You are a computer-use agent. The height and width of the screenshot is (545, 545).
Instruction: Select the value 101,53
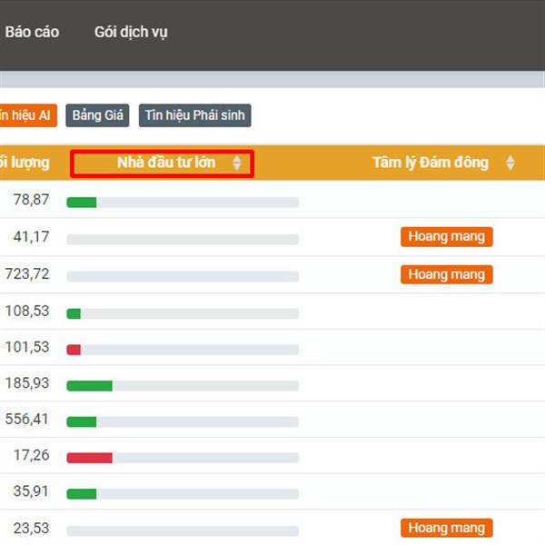point(27,347)
